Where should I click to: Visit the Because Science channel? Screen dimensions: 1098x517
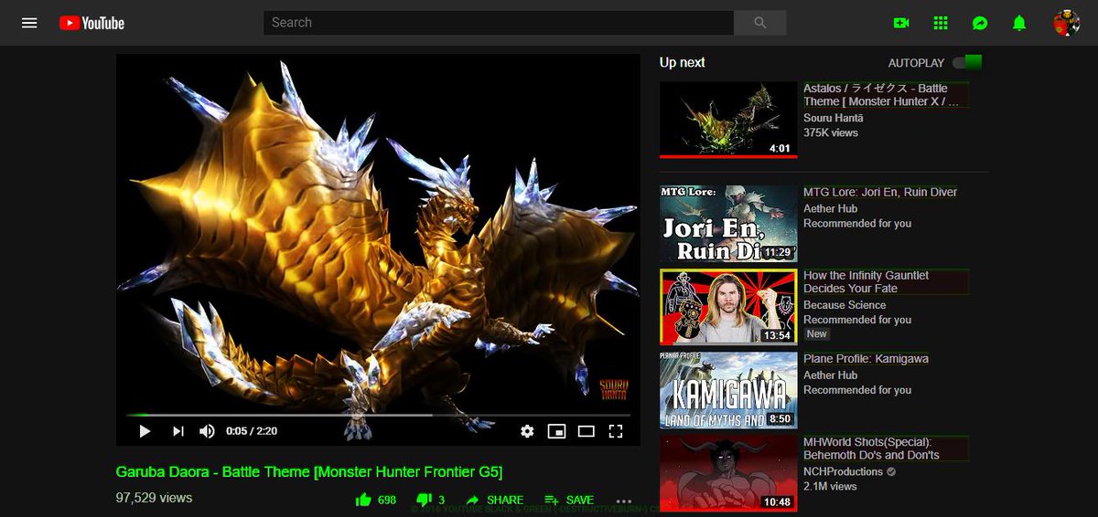845,305
